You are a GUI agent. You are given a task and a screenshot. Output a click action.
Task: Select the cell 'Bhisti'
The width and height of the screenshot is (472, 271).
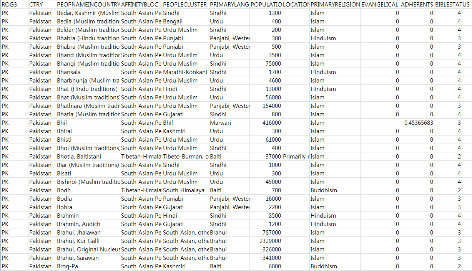click(88, 140)
